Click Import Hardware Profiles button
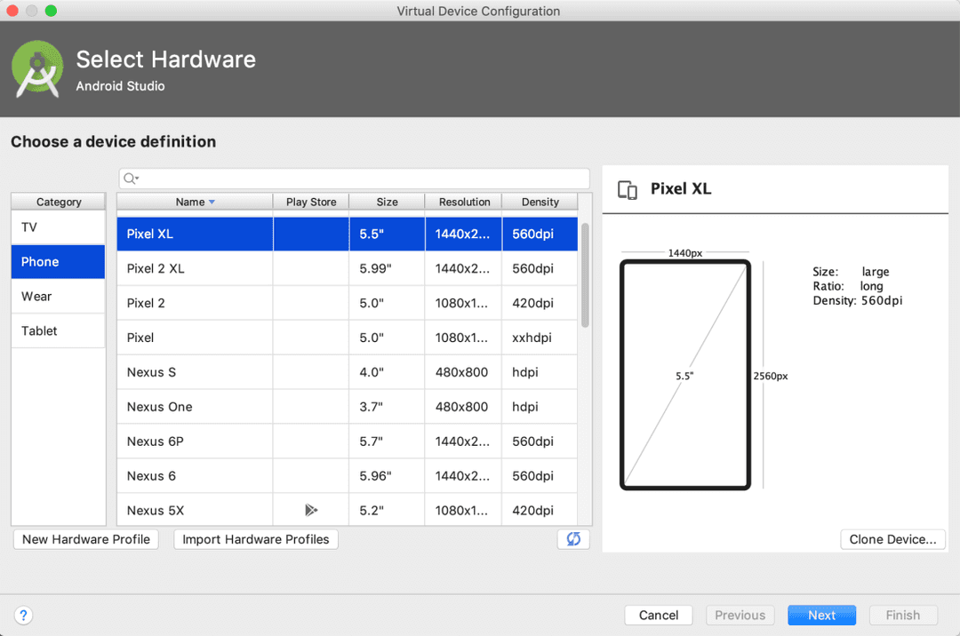Screen dimensions: 960x636 [x=256, y=539]
